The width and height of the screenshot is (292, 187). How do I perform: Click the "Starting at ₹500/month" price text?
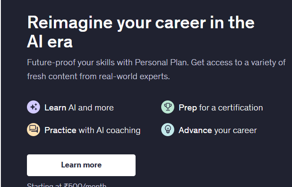click(x=66, y=185)
